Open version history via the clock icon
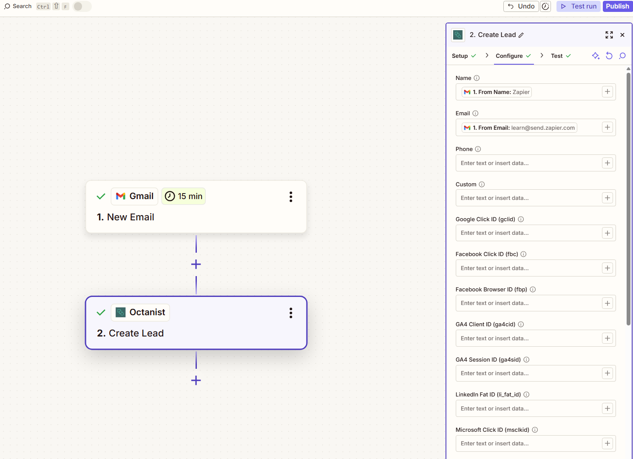Image resolution: width=633 pixels, height=459 pixels. coord(545,6)
